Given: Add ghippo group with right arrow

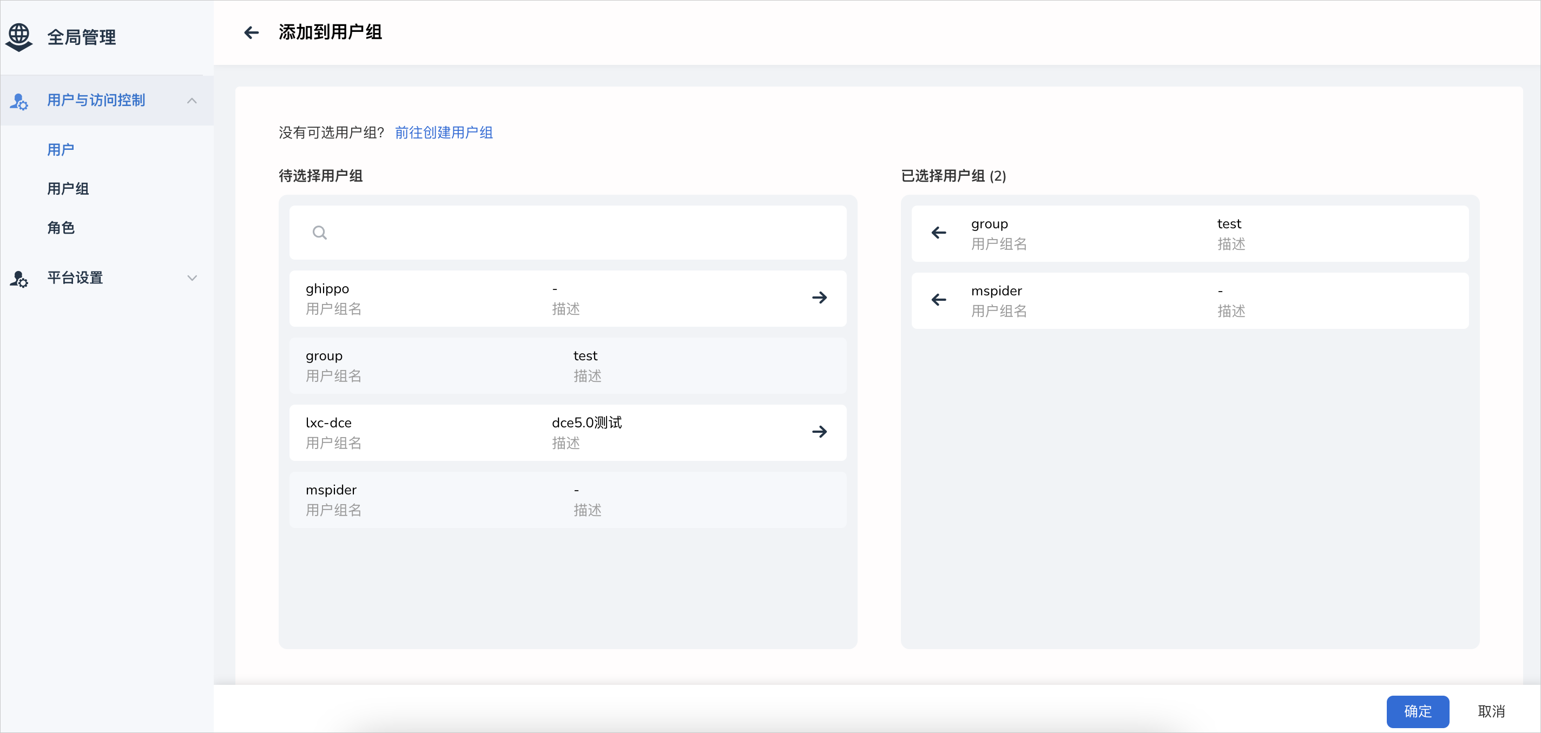Looking at the screenshot, I should (819, 298).
